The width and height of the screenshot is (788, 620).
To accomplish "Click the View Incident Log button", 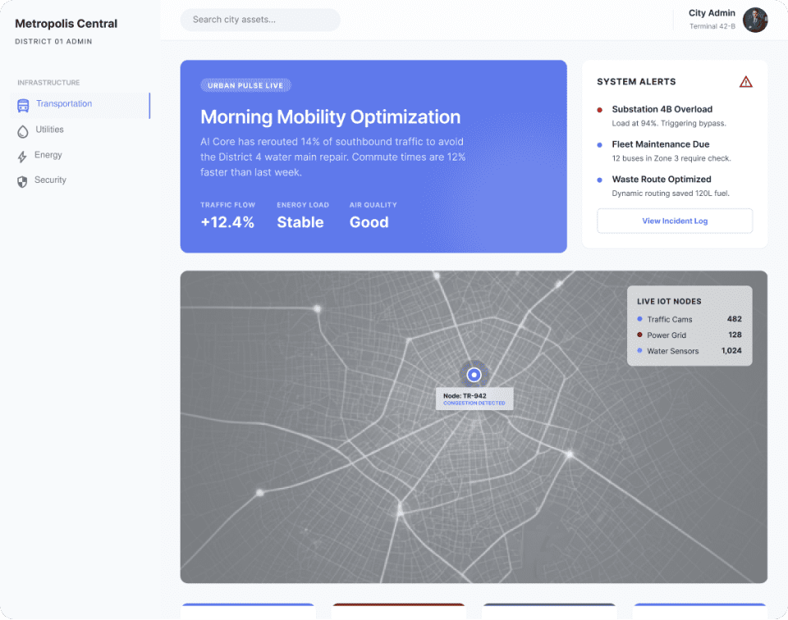I will pos(674,221).
